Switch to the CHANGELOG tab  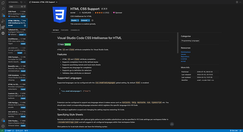point(75,30)
